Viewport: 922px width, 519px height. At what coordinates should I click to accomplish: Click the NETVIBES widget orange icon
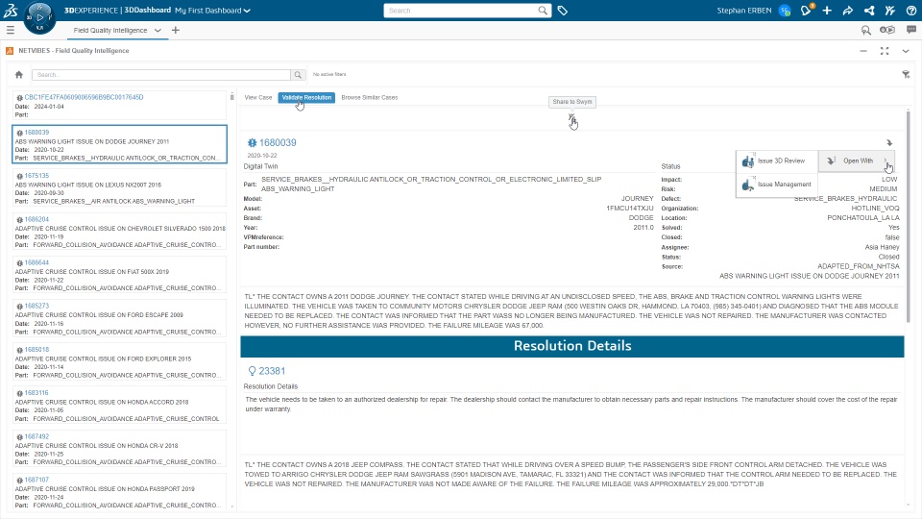click(10, 51)
